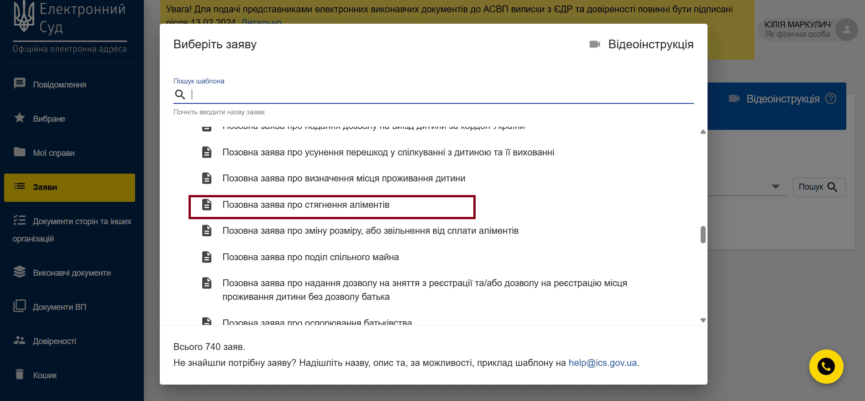Click the Пошук шаблона search field
865x401 pixels.
440,94
